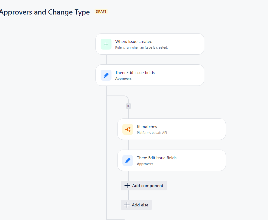Viewport: 268px width, 220px height.
Task: Select the IF branch label badge
Action: (x=128, y=106)
